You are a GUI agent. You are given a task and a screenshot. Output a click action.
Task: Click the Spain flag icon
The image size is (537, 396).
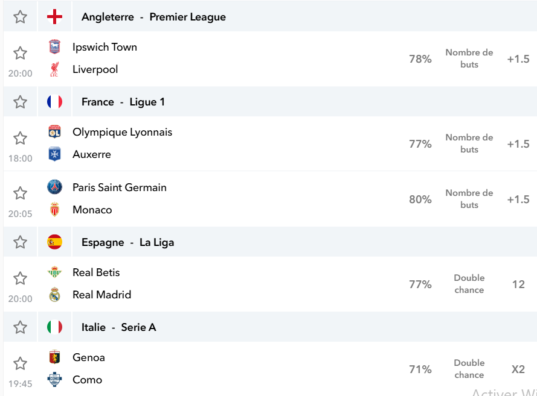pos(54,242)
